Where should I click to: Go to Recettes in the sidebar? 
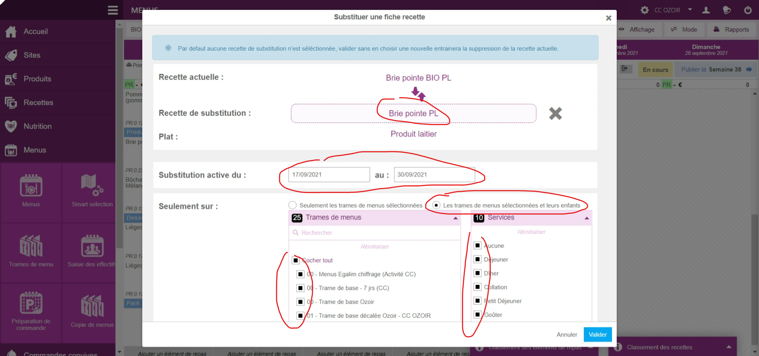pyautogui.click(x=38, y=103)
